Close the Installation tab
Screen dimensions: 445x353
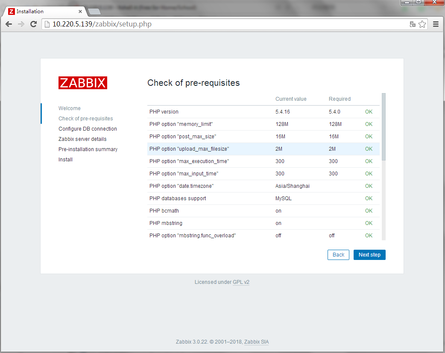click(80, 12)
